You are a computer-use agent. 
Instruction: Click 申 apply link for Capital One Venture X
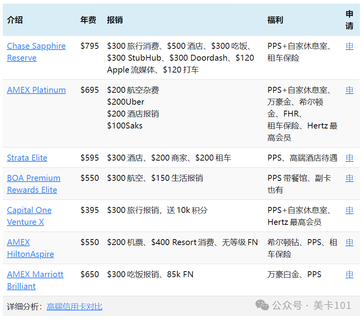pos(349,210)
